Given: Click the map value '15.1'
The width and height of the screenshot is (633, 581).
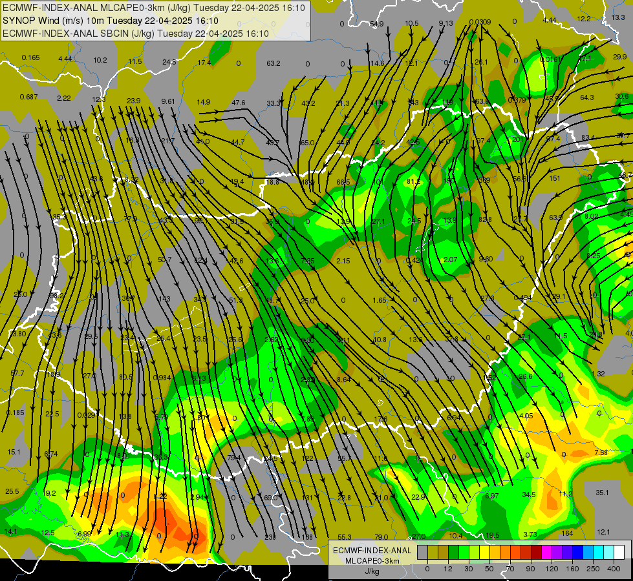Looking at the screenshot, I should 14,452.
